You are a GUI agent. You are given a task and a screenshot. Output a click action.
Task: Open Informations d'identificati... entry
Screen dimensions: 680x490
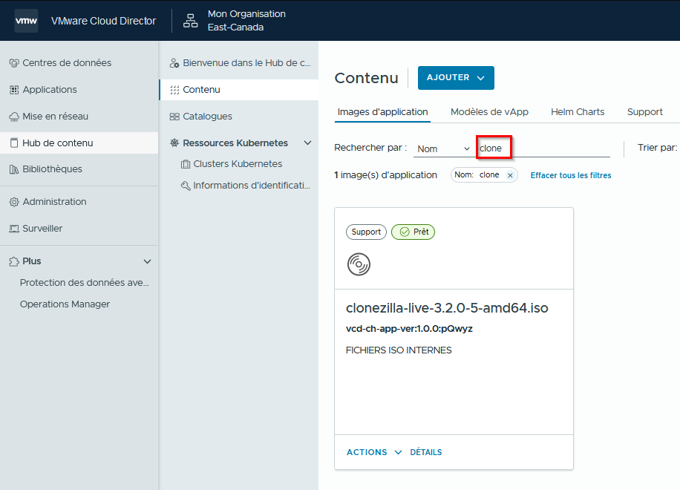click(x=252, y=186)
